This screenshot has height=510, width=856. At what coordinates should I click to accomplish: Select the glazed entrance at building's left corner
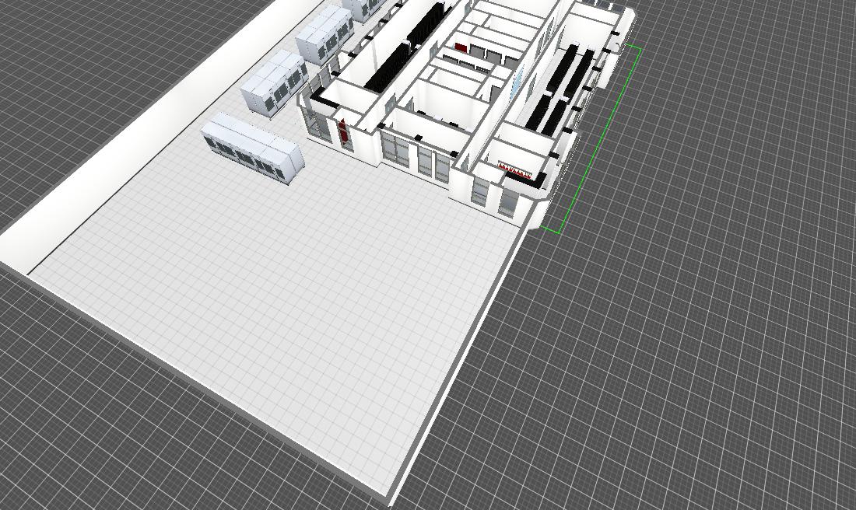pyautogui.click(x=317, y=124)
